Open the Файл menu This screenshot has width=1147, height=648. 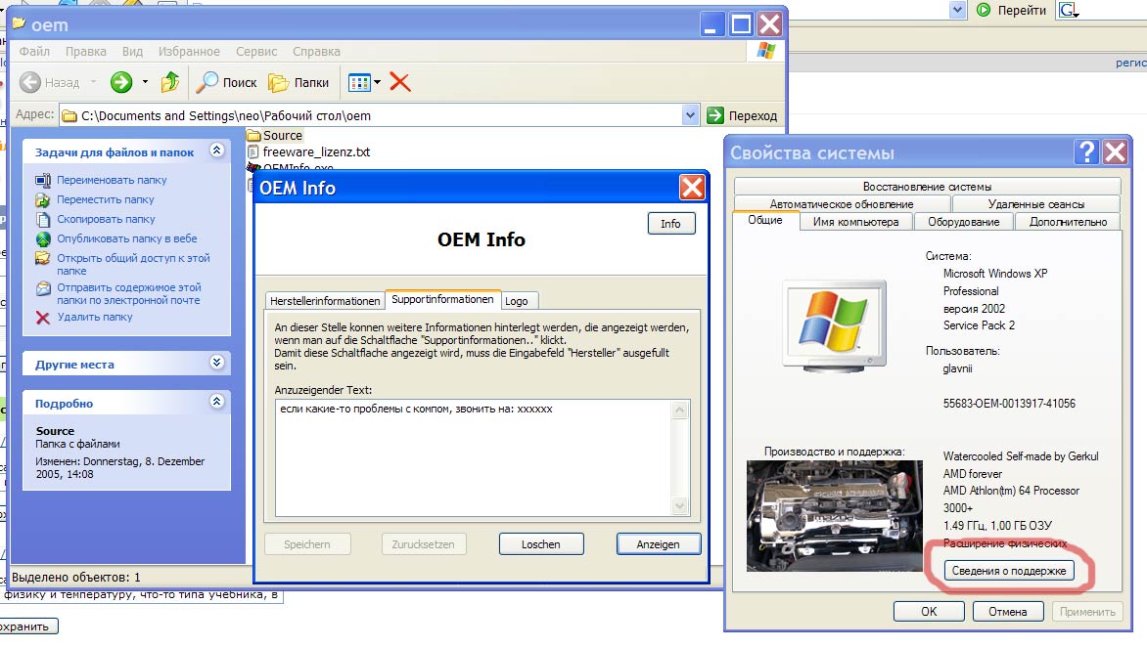[34, 51]
